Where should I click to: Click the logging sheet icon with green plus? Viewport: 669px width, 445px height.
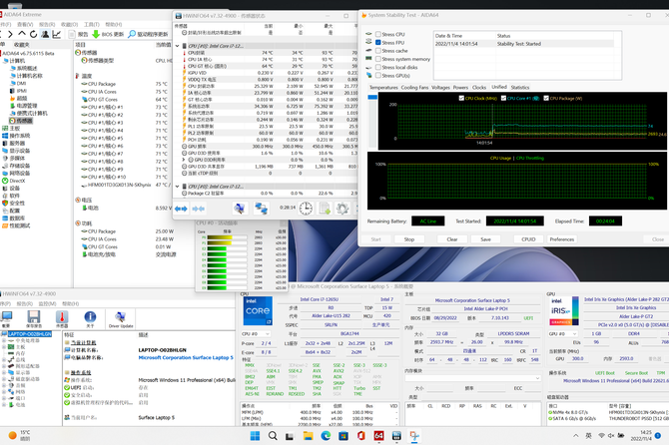tap(325, 209)
